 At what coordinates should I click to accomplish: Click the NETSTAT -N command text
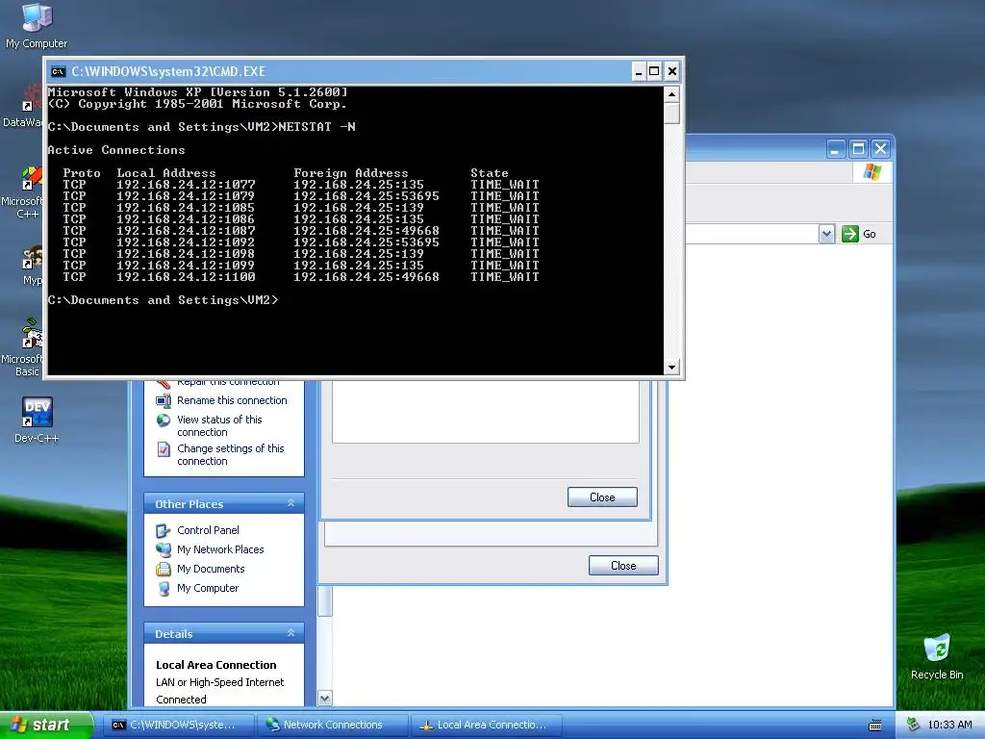point(316,127)
